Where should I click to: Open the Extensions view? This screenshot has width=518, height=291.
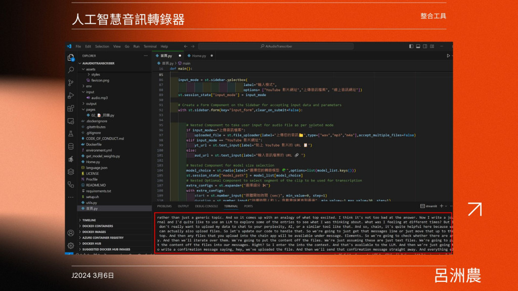click(x=71, y=108)
